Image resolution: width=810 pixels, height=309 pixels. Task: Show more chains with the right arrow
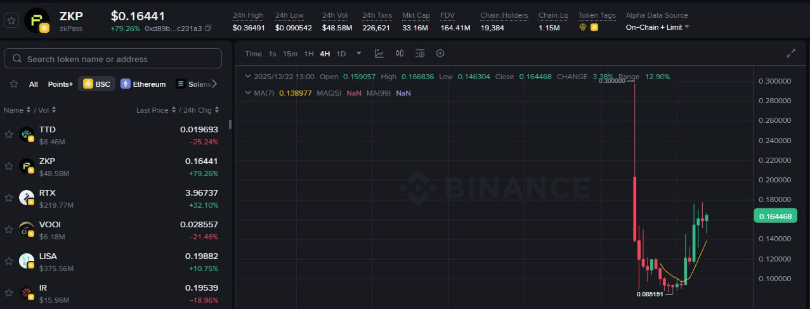pos(214,84)
